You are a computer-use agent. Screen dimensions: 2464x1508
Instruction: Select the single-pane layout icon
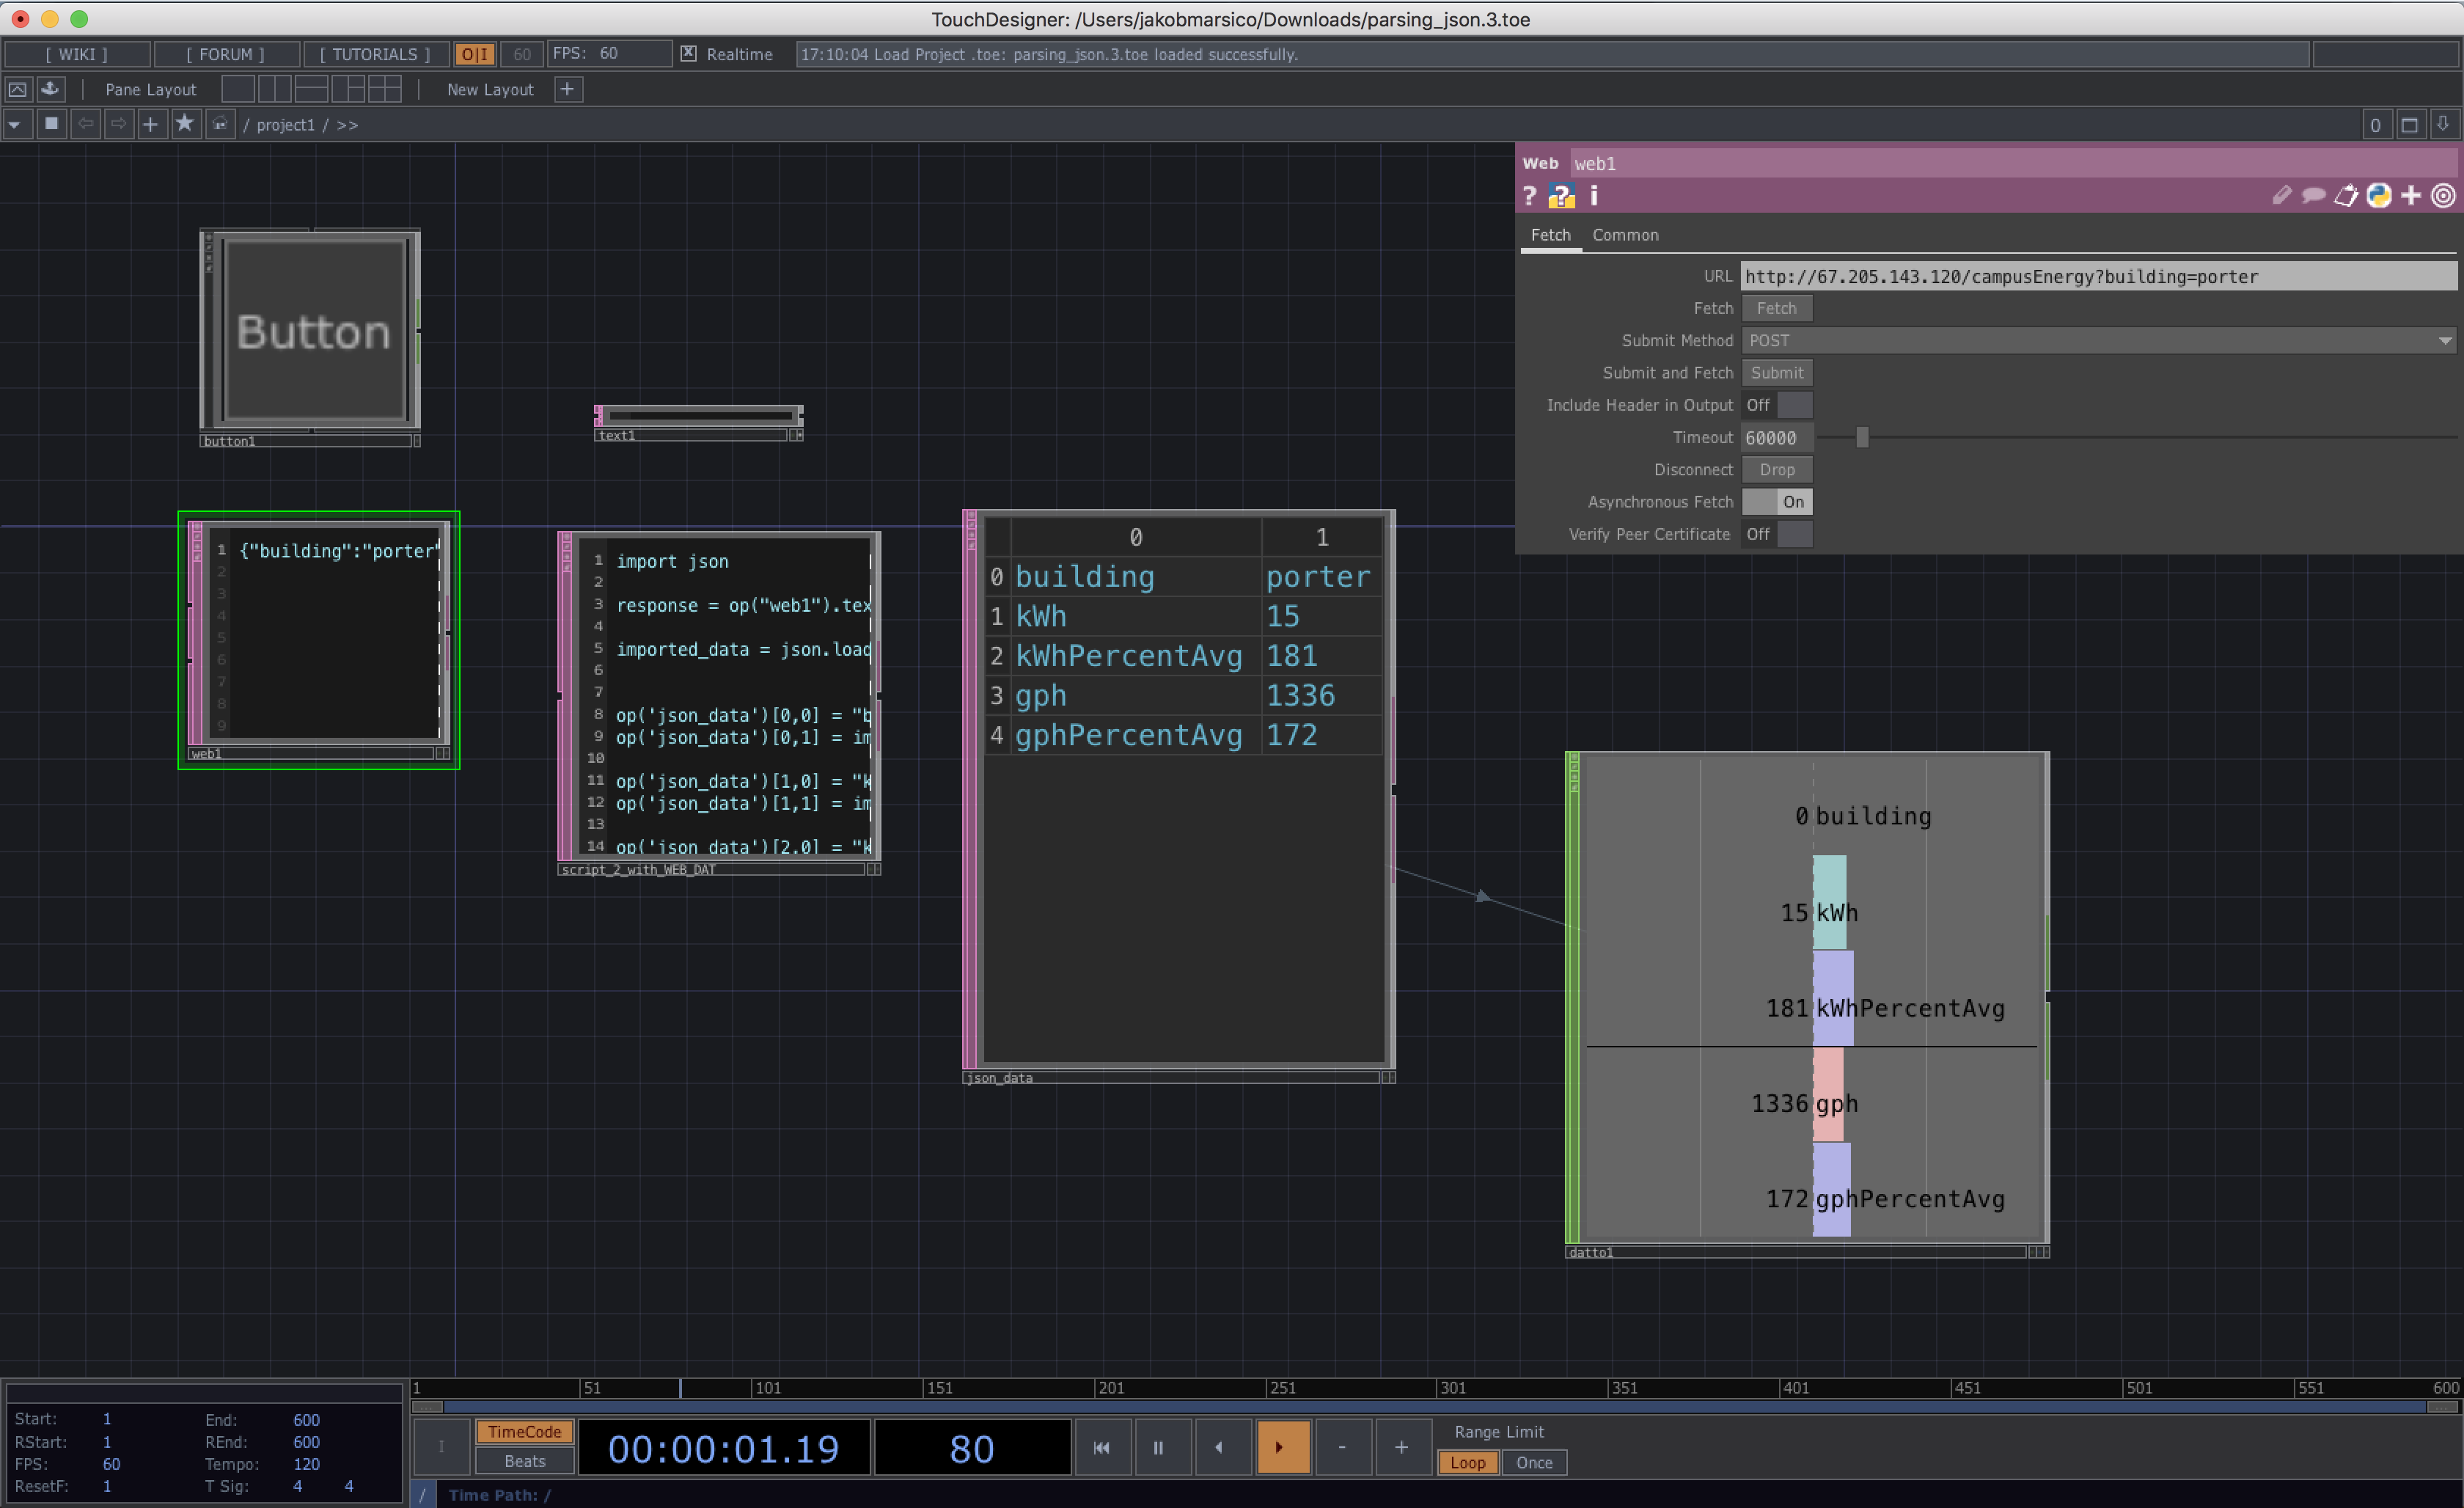tap(238, 89)
